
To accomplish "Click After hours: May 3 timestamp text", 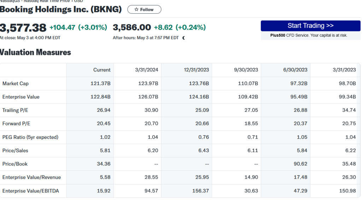I will pyautogui.click(x=146, y=38).
